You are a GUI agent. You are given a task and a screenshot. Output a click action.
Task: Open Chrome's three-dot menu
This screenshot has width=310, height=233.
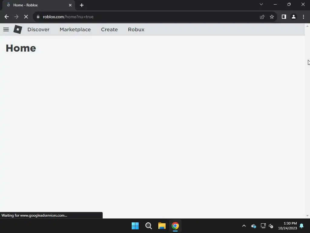point(303,17)
